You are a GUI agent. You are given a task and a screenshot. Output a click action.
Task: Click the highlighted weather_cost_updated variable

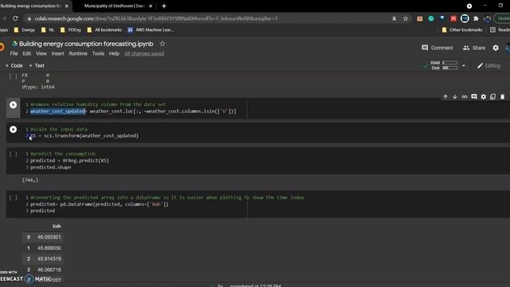(57, 112)
